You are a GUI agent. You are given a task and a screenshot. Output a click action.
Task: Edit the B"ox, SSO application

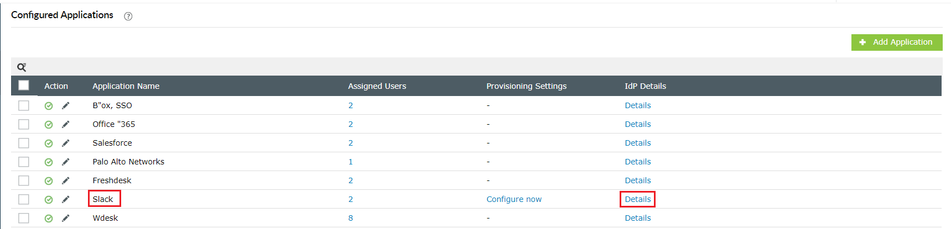click(65, 105)
